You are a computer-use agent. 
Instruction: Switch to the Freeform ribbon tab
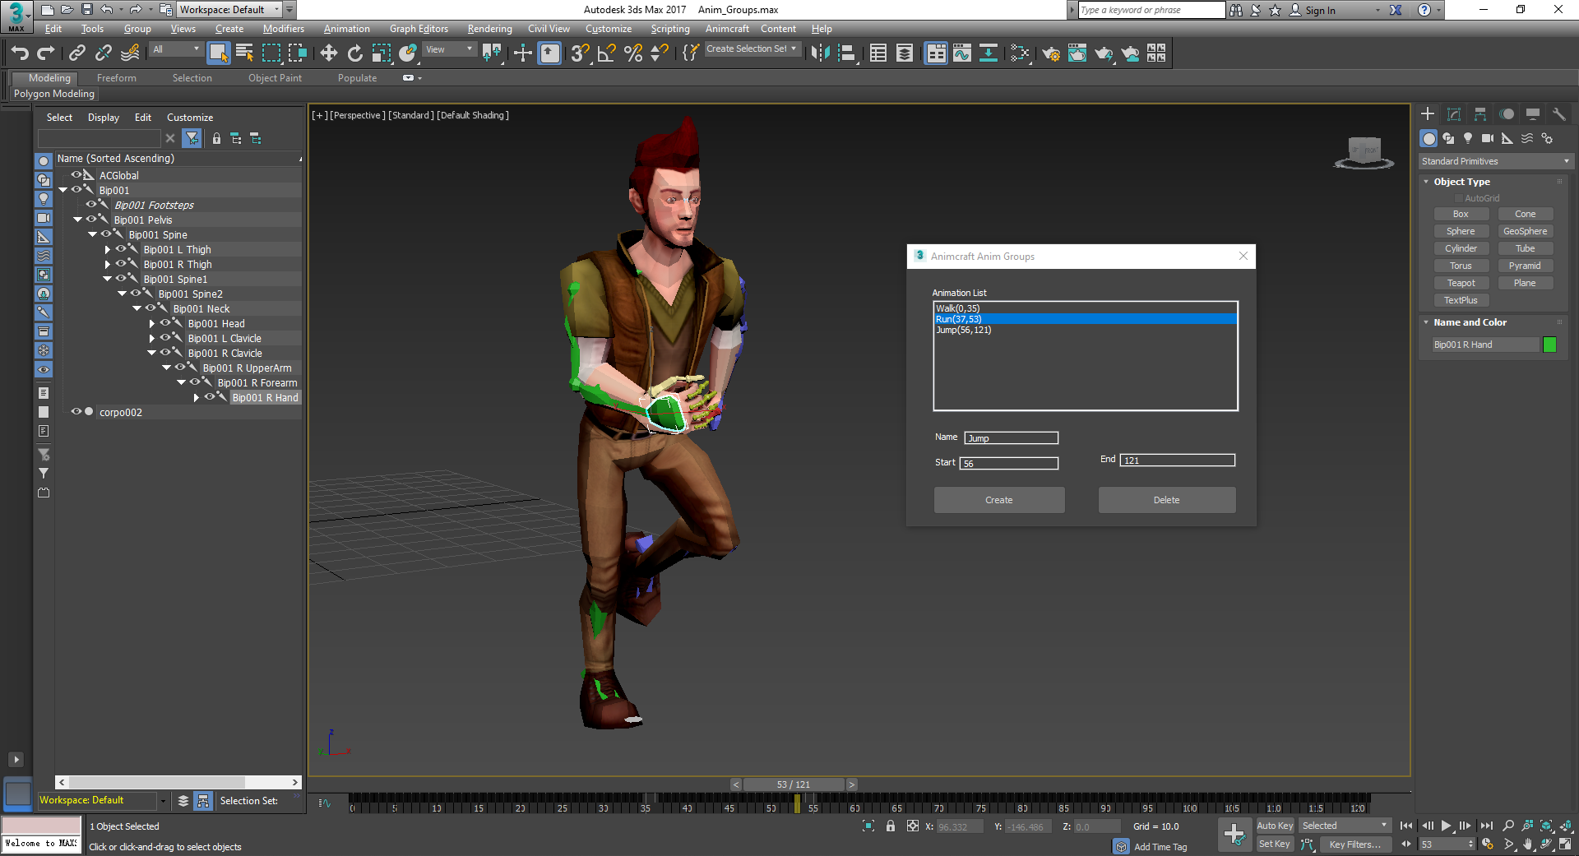coord(116,78)
